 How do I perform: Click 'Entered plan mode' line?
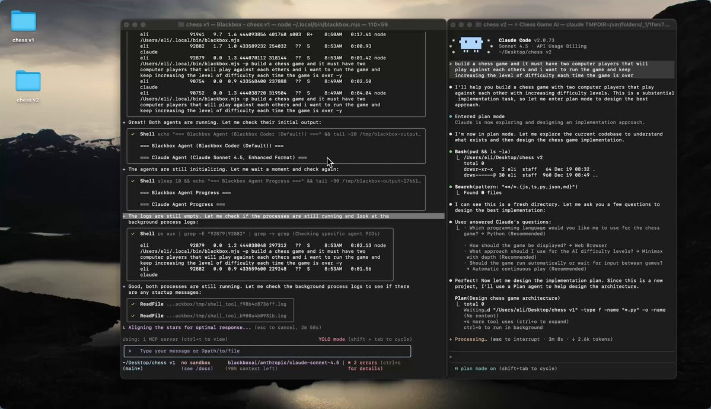480,116
